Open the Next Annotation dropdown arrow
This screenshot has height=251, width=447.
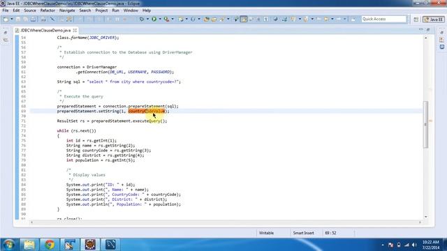click(300, 20)
